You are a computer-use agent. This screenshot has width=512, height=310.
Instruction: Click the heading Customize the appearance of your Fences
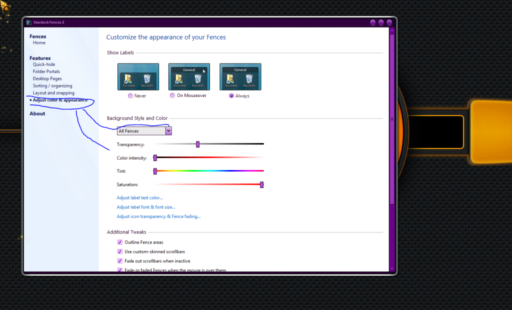[166, 37]
